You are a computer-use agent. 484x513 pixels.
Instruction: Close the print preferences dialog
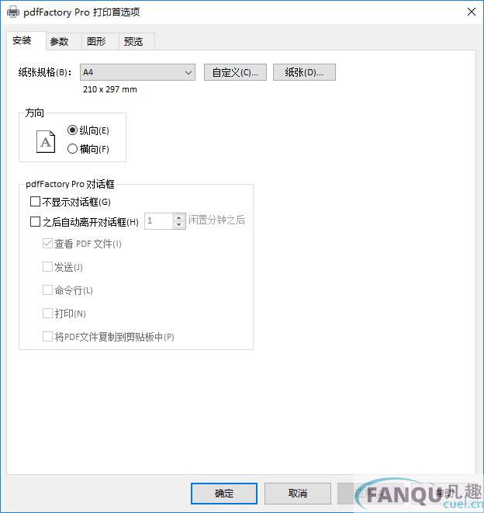tap(472, 12)
